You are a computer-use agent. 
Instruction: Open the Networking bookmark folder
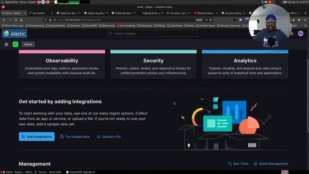pos(107,26)
